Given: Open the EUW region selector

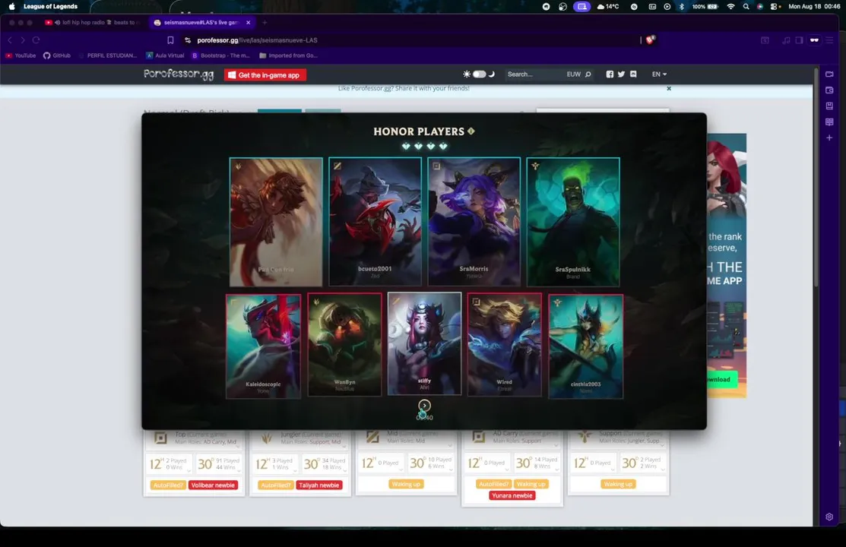Looking at the screenshot, I should (574, 74).
